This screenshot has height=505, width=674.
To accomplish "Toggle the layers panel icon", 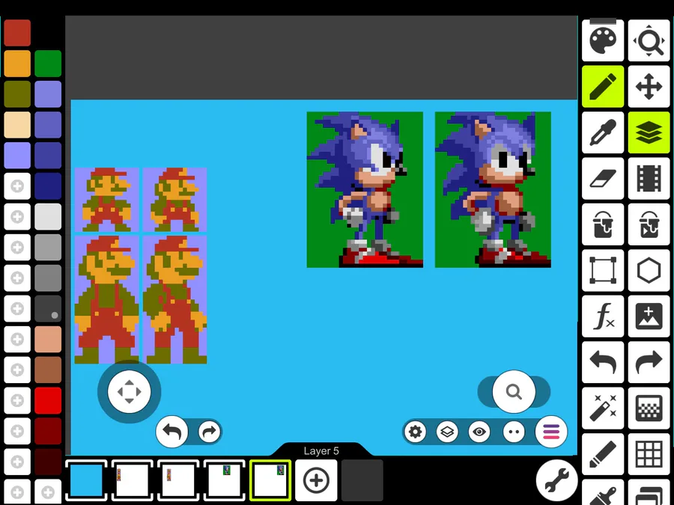I will point(649,132).
